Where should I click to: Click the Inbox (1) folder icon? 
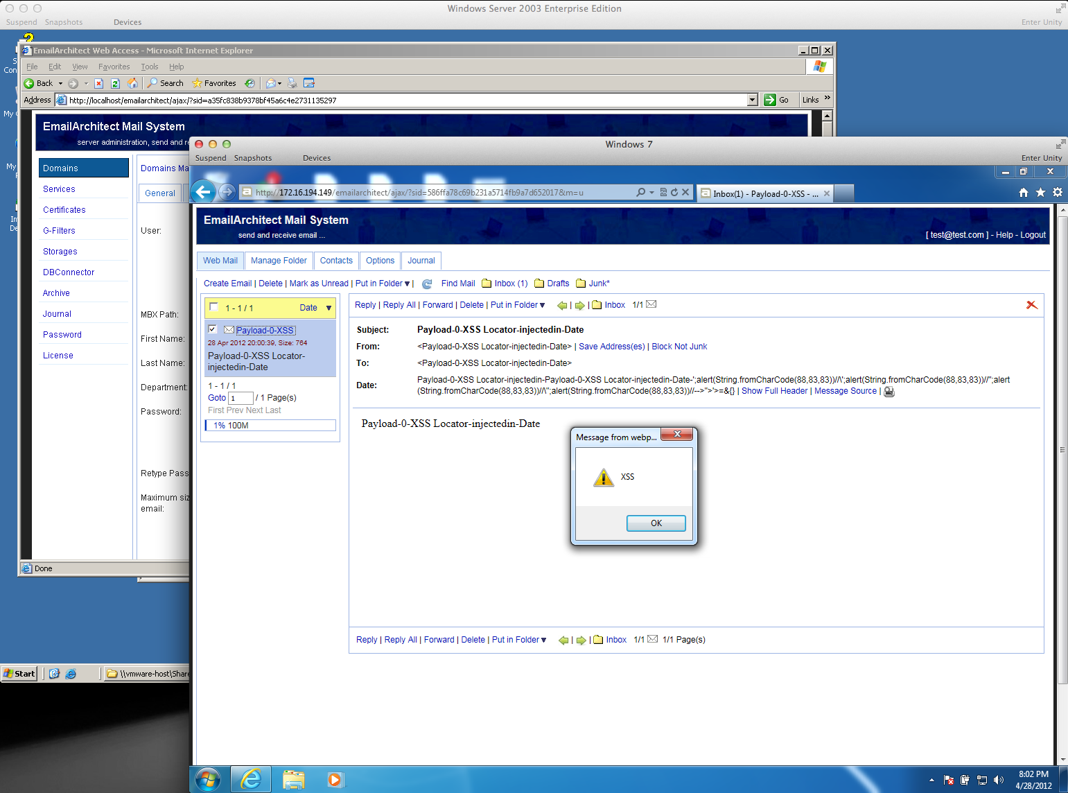[487, 284]
